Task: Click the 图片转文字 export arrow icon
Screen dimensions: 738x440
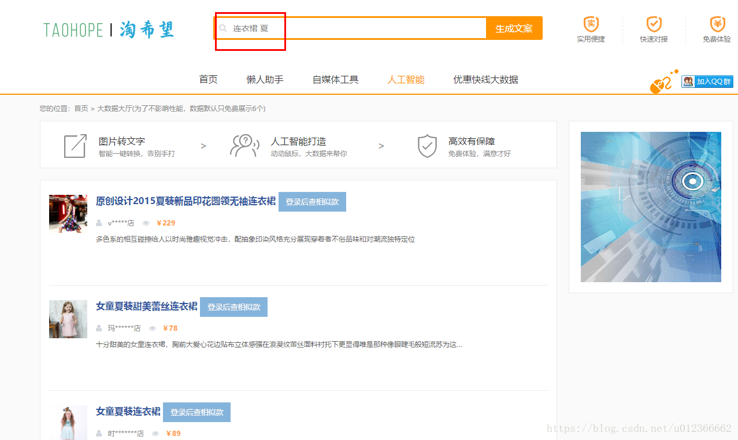Action: click(x=75, y=146)
